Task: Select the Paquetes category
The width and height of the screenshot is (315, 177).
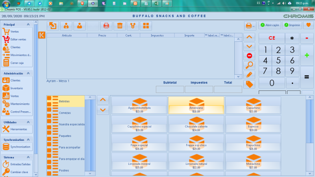Action: [x=66, y=136]
